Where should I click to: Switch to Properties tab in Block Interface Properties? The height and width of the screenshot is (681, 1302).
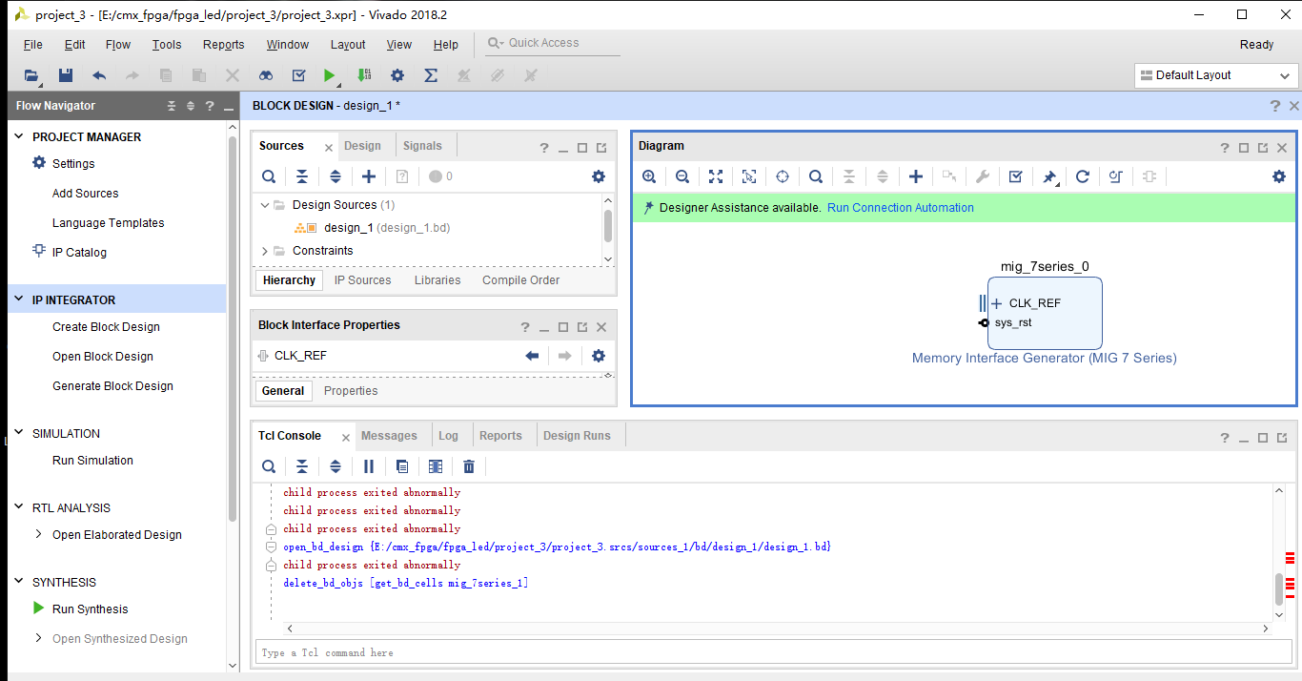click(x=351, y=391)
